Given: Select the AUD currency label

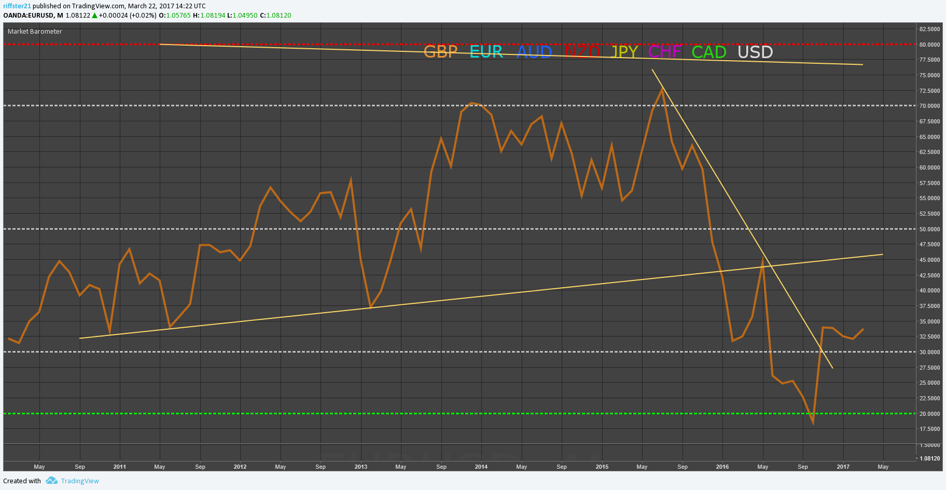Looking at the screenshot, I should pos(534,52).
